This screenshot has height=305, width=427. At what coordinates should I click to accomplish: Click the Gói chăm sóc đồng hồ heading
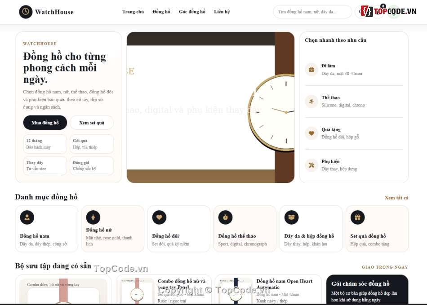360,283
